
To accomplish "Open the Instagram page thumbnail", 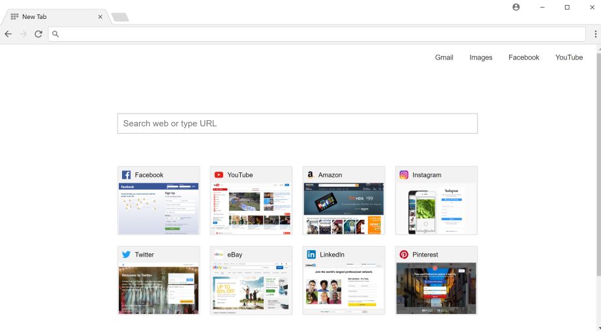I will [436, 209].
